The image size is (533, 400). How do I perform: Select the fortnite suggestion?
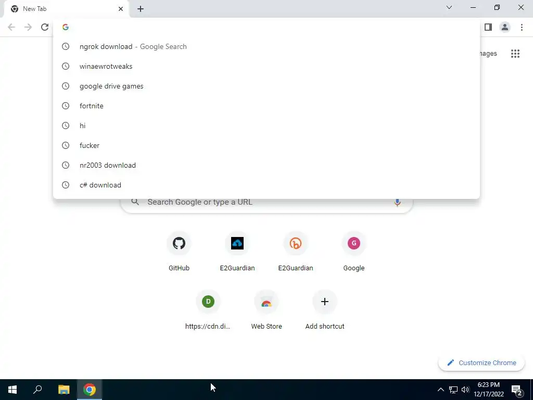(266, 106)
